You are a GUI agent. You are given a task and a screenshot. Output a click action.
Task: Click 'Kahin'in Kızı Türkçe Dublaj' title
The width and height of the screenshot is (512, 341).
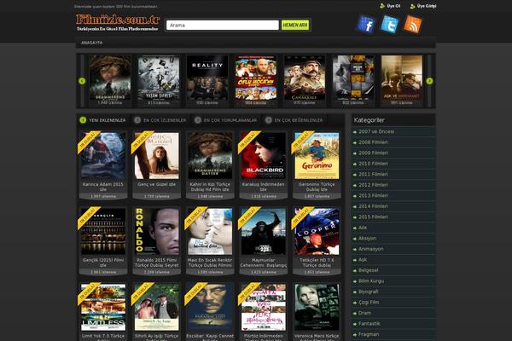pos(210,187)
